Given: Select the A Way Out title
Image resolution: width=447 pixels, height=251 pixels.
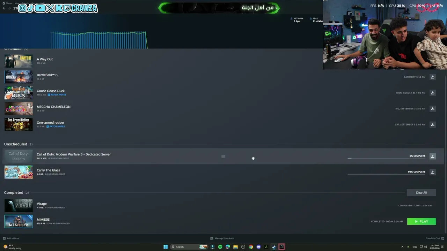Looking at the screenshot, I should (x=45, y=59).
